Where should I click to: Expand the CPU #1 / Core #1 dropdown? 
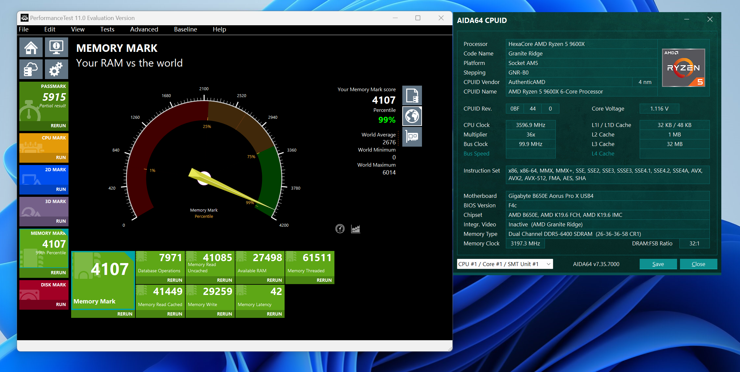coord(505,264)
